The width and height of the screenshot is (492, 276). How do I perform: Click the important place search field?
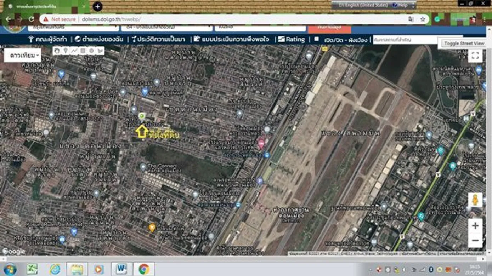click(406, 40)
